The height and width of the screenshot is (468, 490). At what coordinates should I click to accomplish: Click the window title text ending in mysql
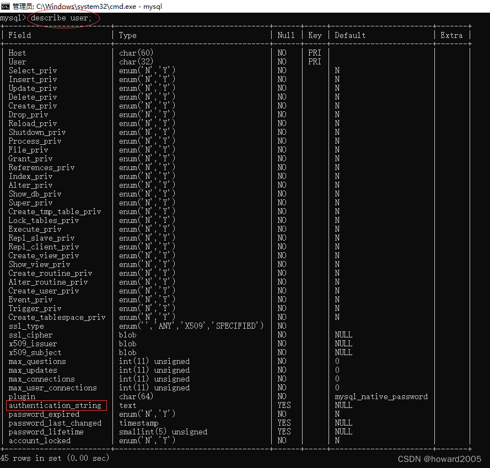[87, 6]
